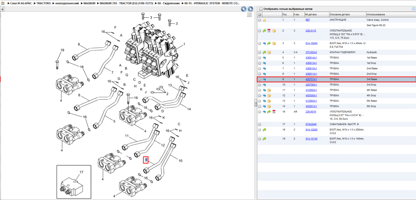Click box icon for part 614-10040

click(x=274, y=43)
